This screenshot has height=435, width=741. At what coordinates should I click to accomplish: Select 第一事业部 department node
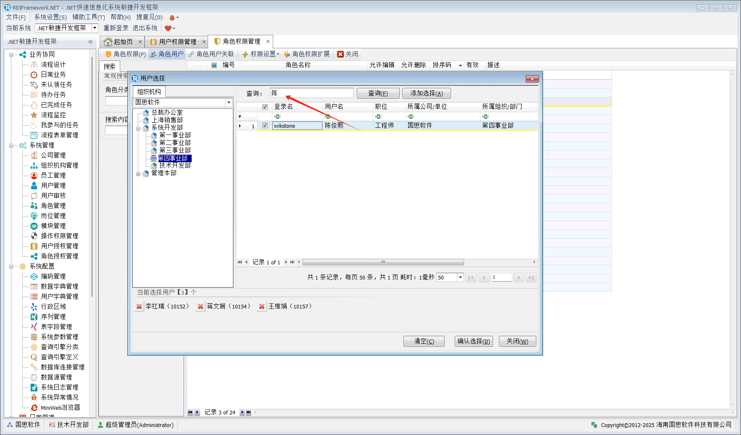[174, 135]
